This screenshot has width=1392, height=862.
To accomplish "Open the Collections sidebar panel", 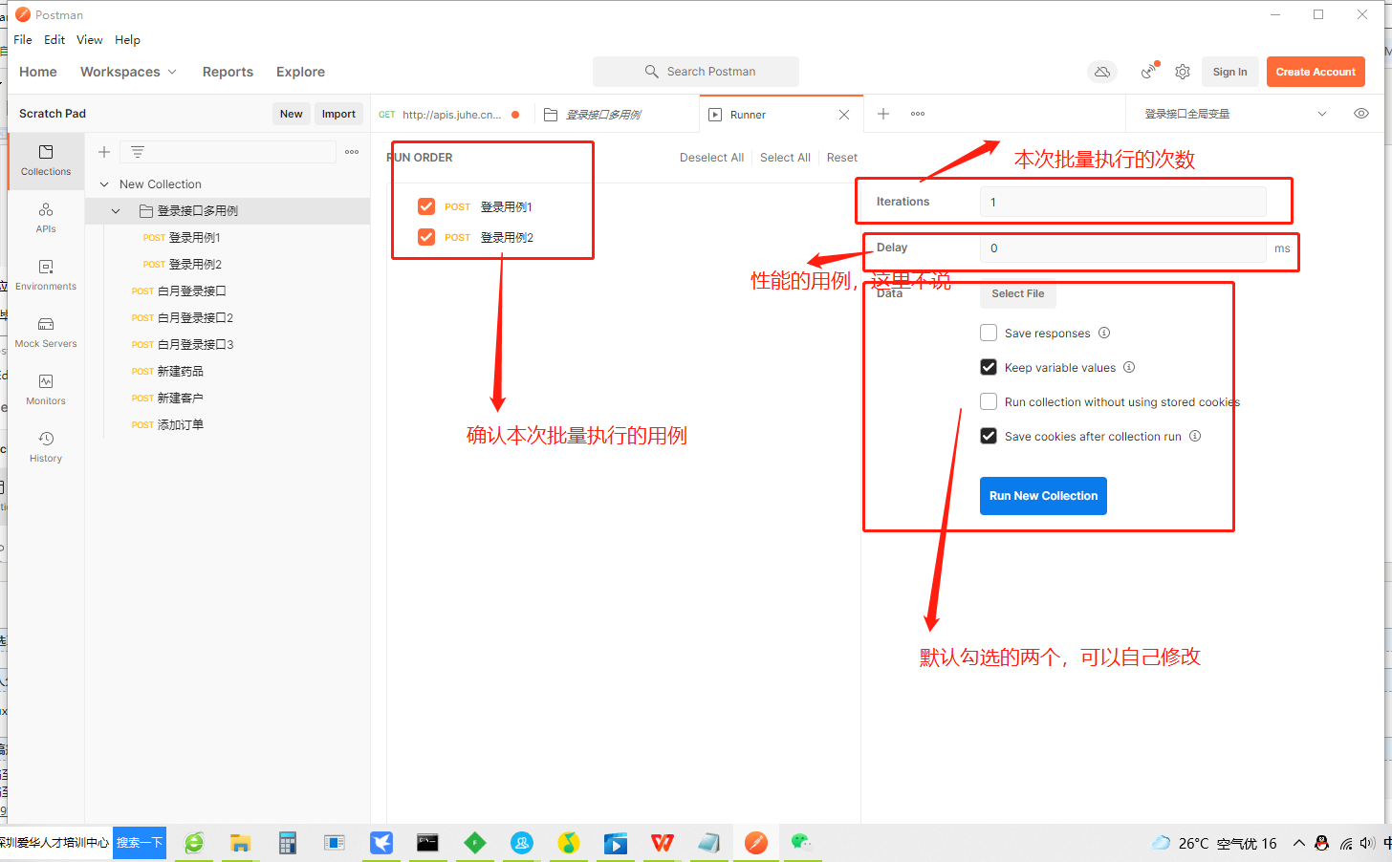I will click(x=46, y=161).
